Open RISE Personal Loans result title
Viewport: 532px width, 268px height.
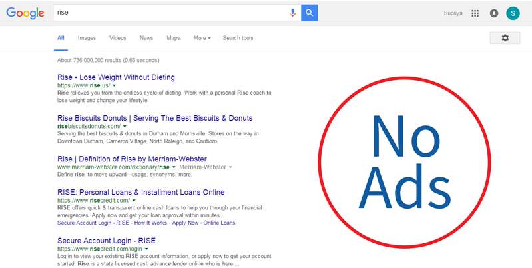click(140, 192)
